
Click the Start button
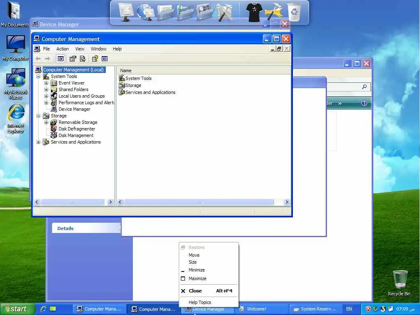click(x=18, y=309)
